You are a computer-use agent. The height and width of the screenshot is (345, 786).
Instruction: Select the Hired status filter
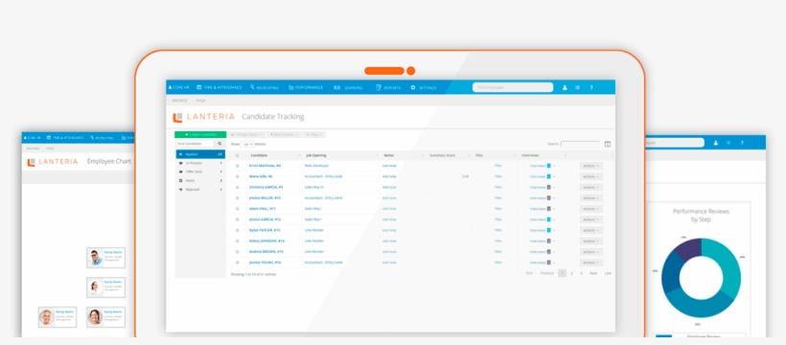pyautogui.click(x=200, y=180)
